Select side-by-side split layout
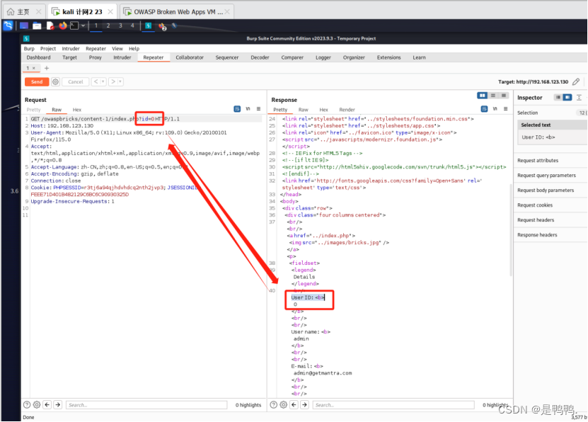 [483, 96]
